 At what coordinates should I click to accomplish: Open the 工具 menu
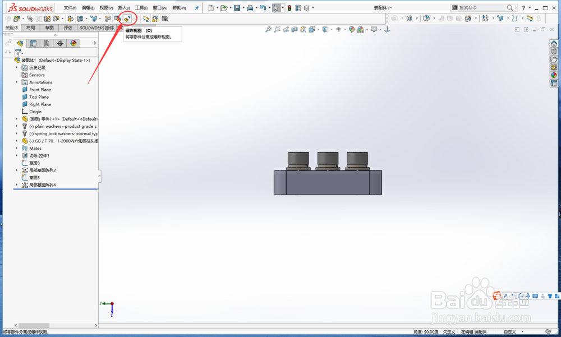[x=141, y=8]
